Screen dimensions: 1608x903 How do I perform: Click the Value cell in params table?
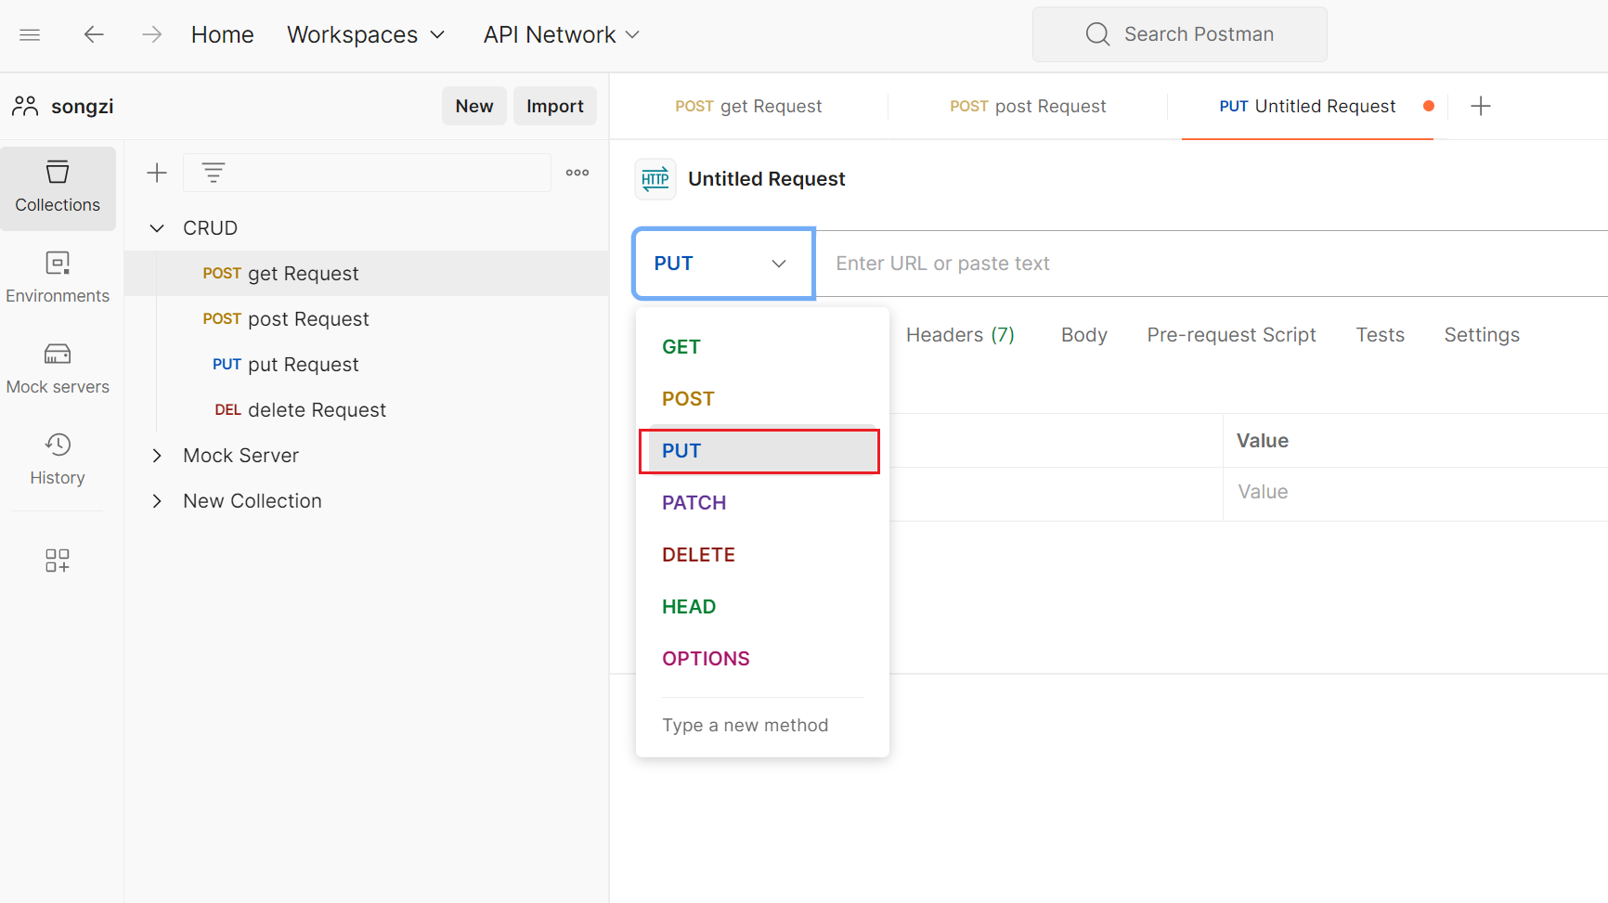1415,493
